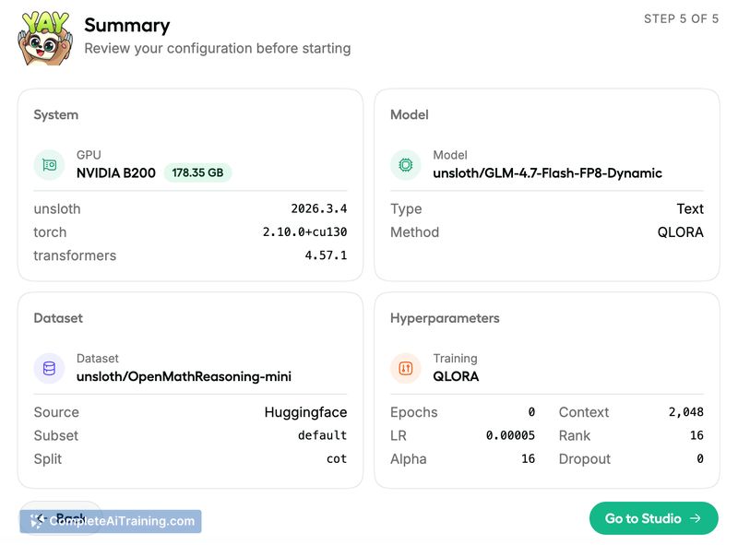This screenshot has height=545, width=738.
Task: Click the Epochs value 0
Action: tap(531, 412)
